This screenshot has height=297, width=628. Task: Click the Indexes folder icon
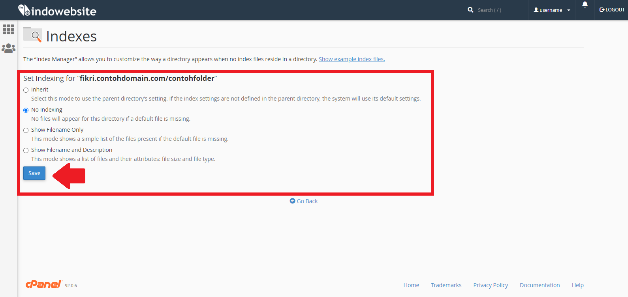coord(32,35)
